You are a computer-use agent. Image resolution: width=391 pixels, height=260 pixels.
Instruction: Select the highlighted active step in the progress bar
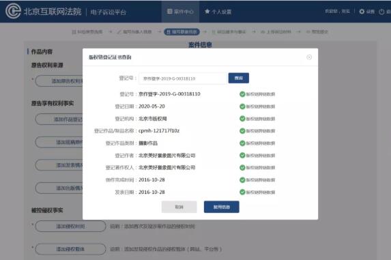182,31
